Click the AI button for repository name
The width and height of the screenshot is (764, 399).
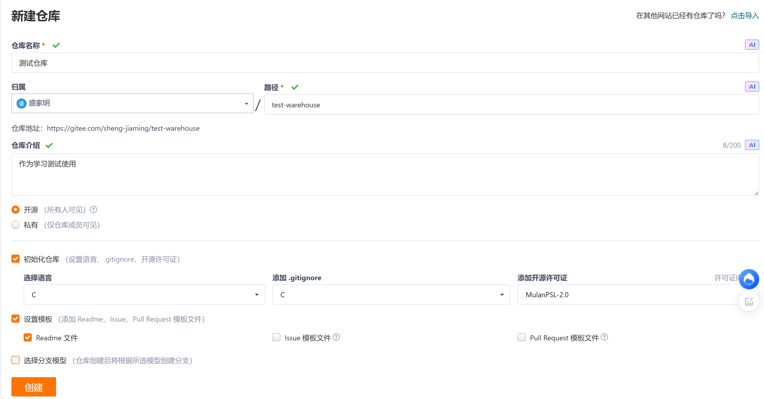coord(752,45)
